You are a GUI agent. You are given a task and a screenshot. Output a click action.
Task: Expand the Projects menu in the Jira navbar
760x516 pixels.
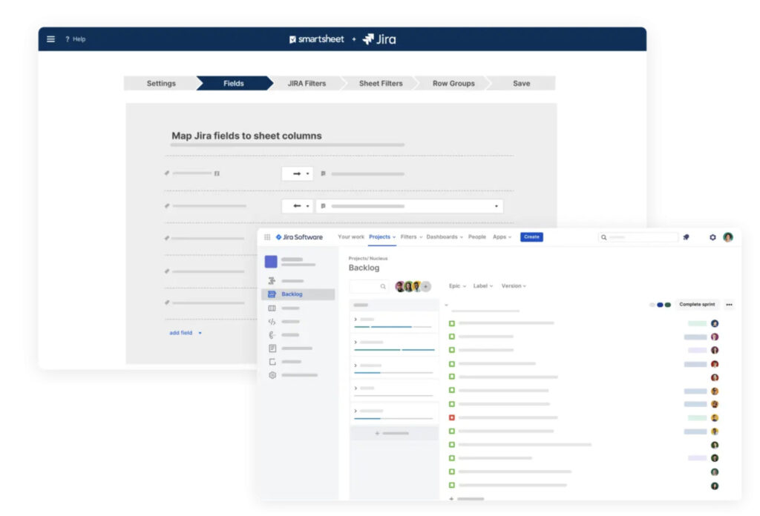coord(381,236)
